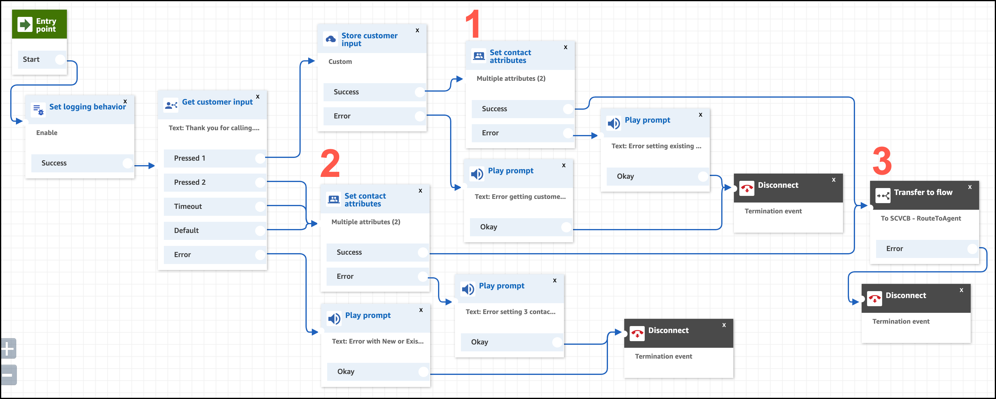Image resolution: width=996 pixels, height=399 pixels.
Task: Click the Store customer input cloud icon
Action: (330, 39)
